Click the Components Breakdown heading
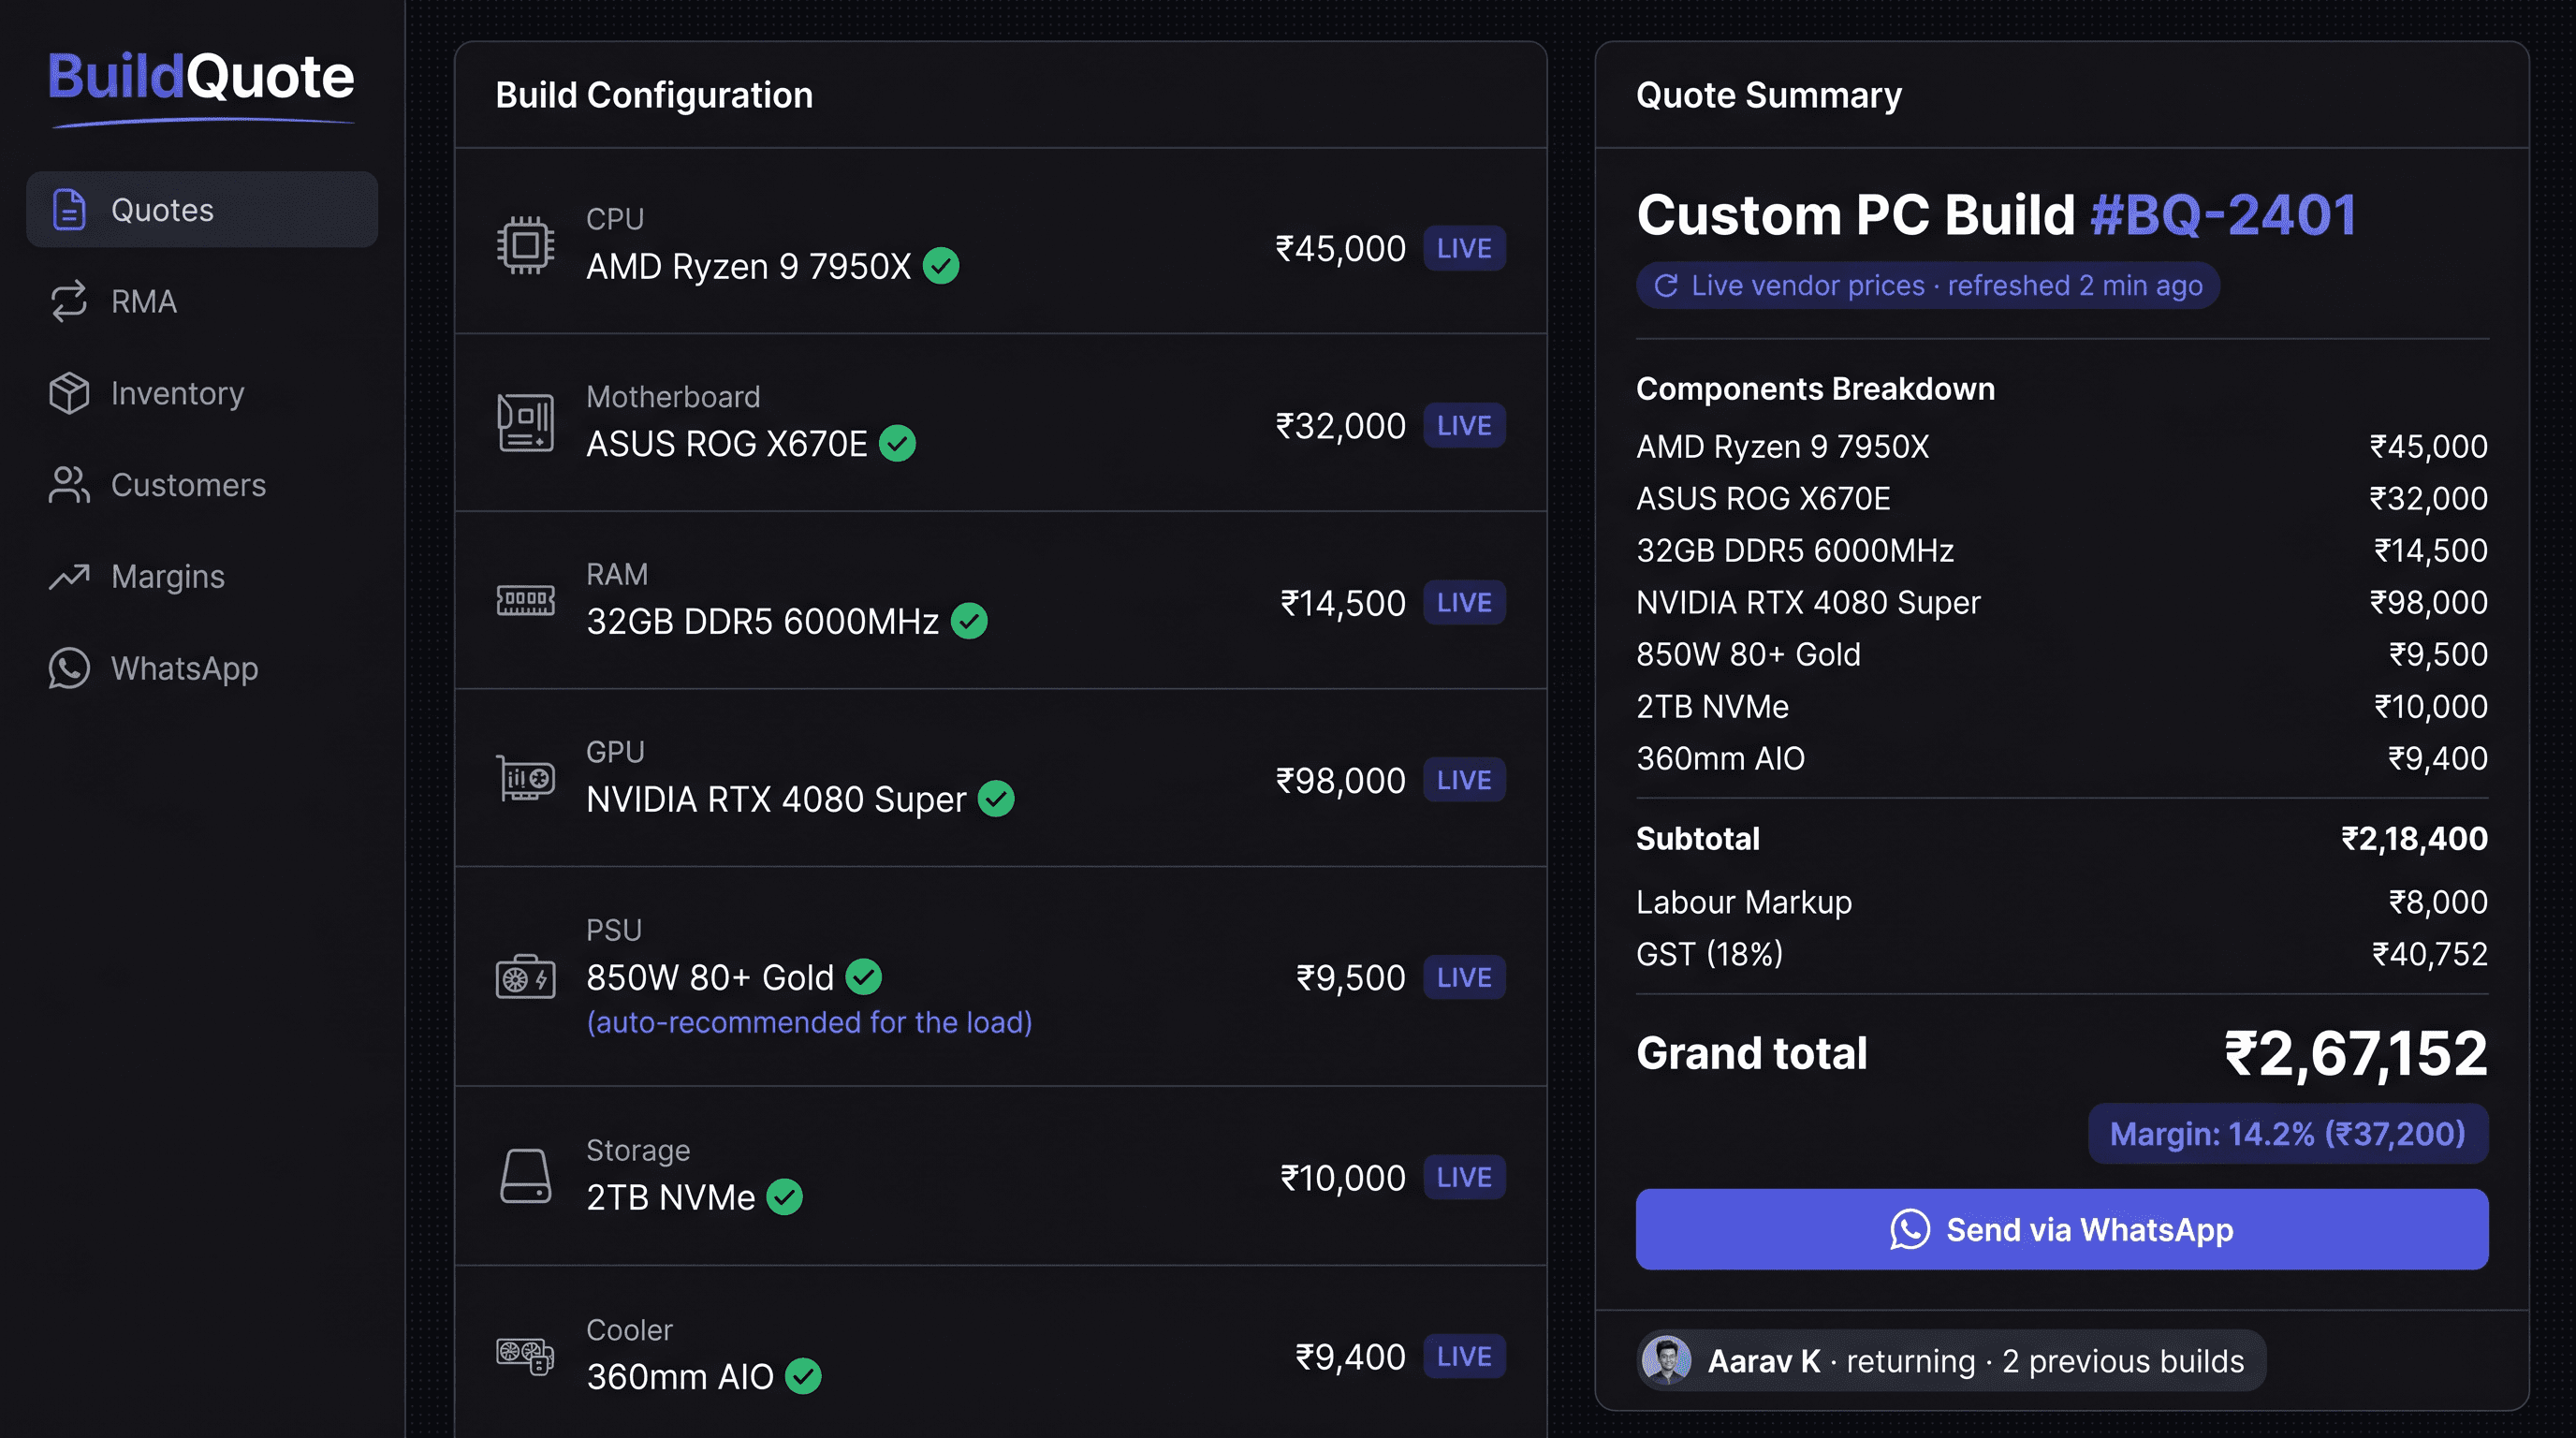The image size is (2576, 1438). (1815, 389)
